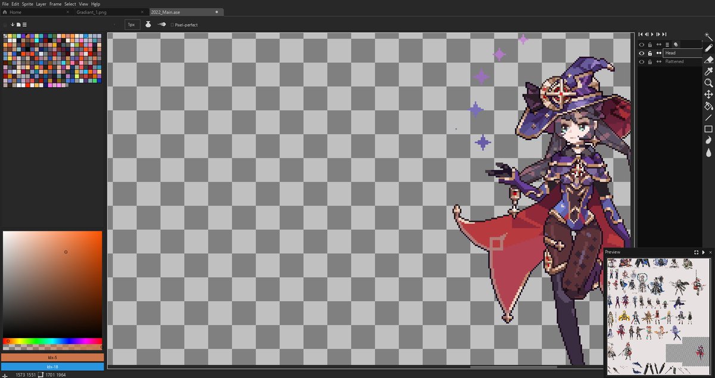Switch to the Home tab
This screenshot has width=715, height=378.
[36, 12]
